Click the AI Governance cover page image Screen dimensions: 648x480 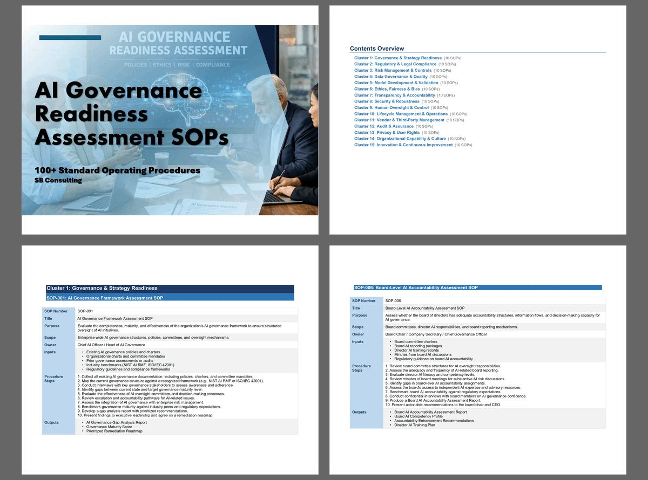170,120
